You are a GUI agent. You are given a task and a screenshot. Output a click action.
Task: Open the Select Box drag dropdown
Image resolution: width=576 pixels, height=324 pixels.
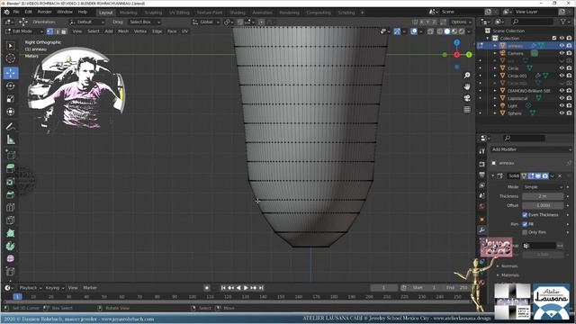(144, 22)
